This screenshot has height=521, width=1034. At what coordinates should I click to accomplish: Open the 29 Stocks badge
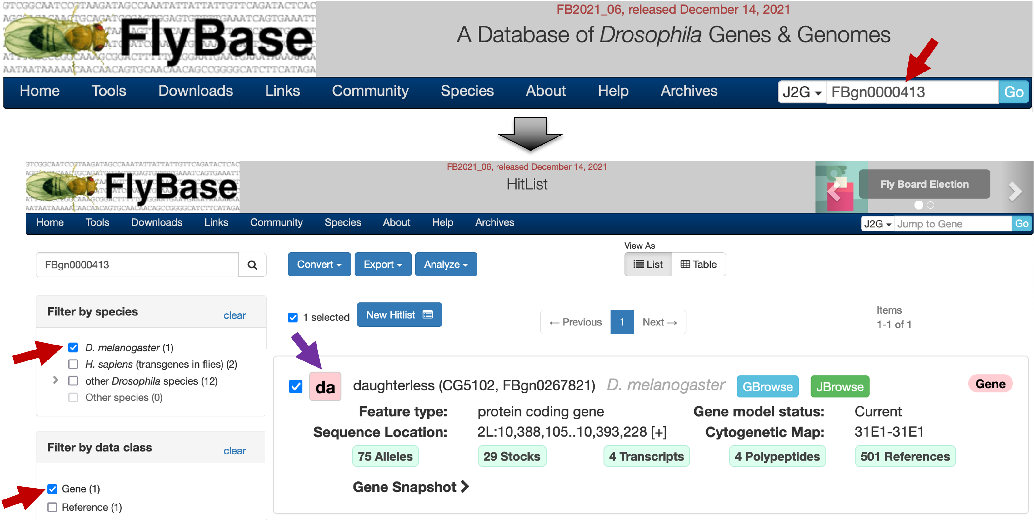point(512,456)
